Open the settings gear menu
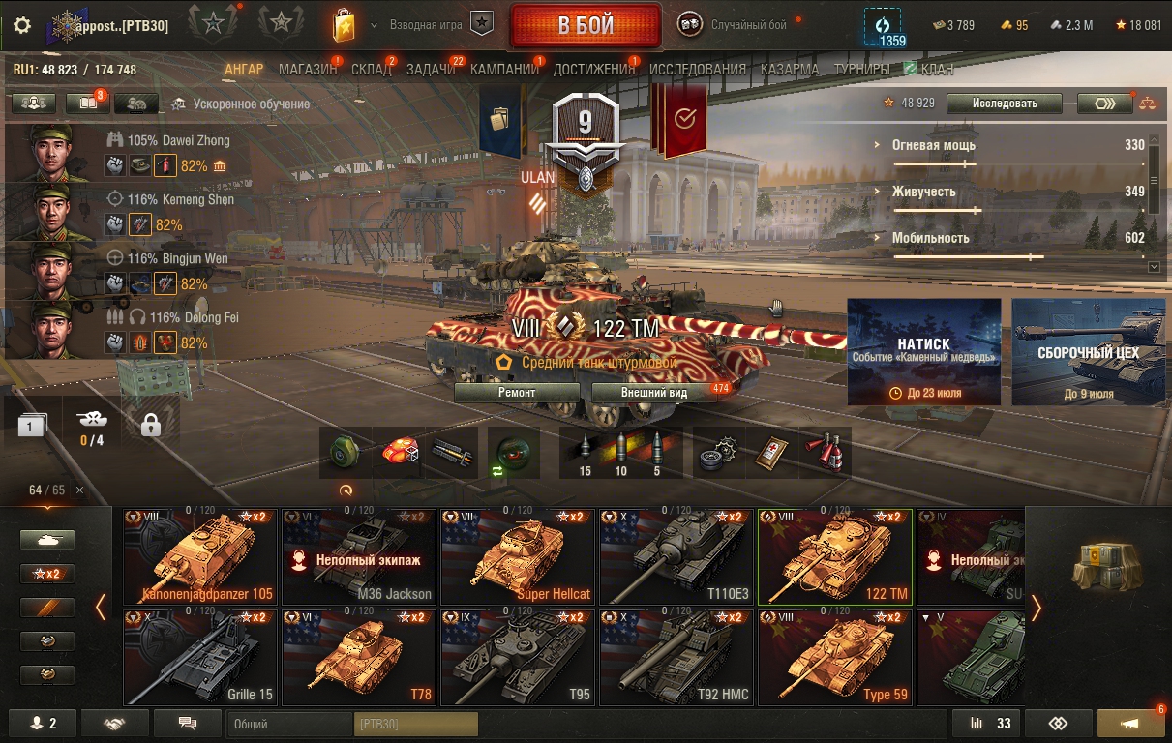 click(x=22, y=26)
